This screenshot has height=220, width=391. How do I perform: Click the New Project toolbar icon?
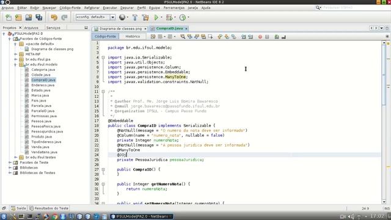point(18,17)
